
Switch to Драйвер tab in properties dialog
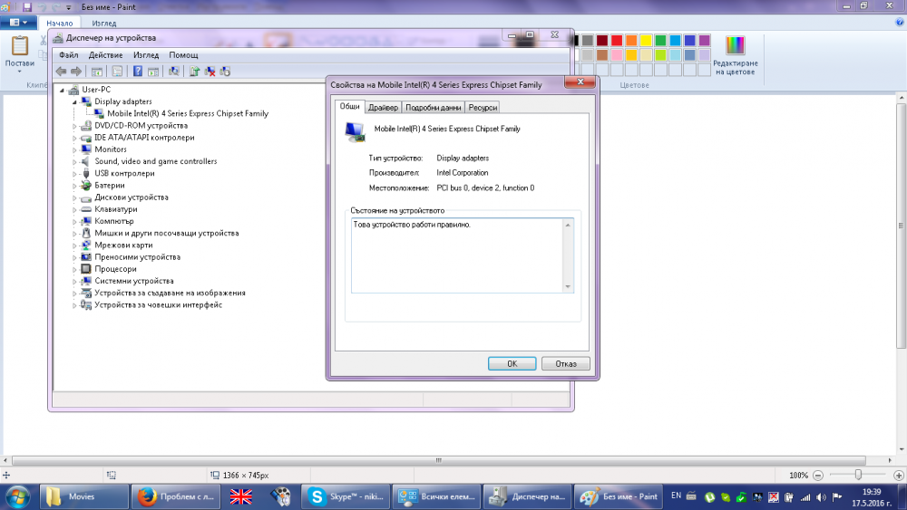(x=383, y=108)
